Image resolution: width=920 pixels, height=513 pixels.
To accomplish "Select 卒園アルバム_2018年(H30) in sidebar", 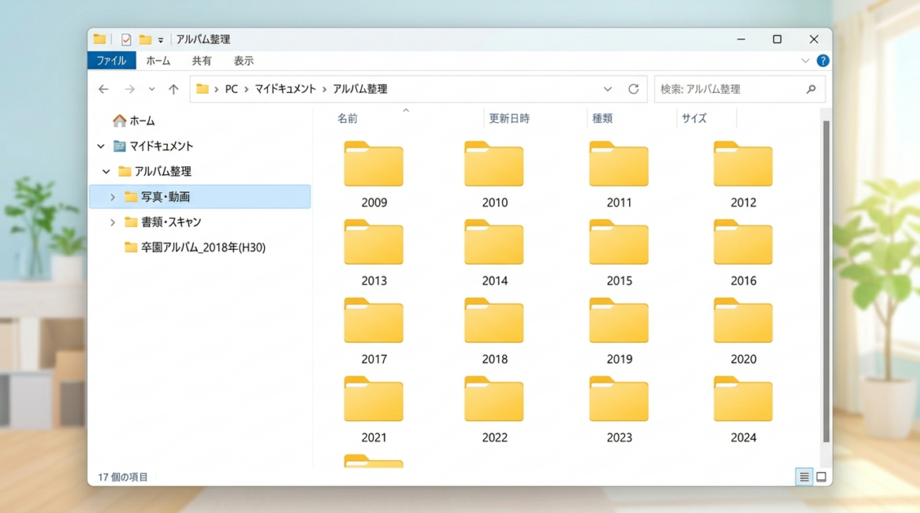I will (x=203, y=248).
